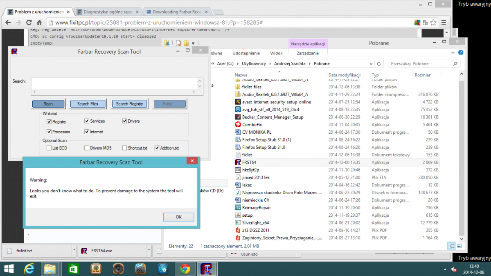Open the Widok ribbon tab
The image size is (491, 276).
(x=276, y=53)
